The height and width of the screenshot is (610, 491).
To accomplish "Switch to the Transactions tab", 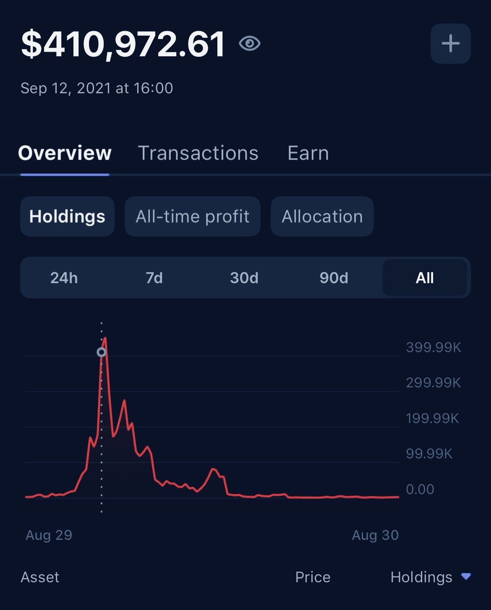I will tap(198, 153).
